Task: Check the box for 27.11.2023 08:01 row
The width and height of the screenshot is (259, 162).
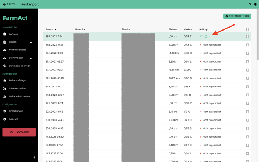Action: 247,70
